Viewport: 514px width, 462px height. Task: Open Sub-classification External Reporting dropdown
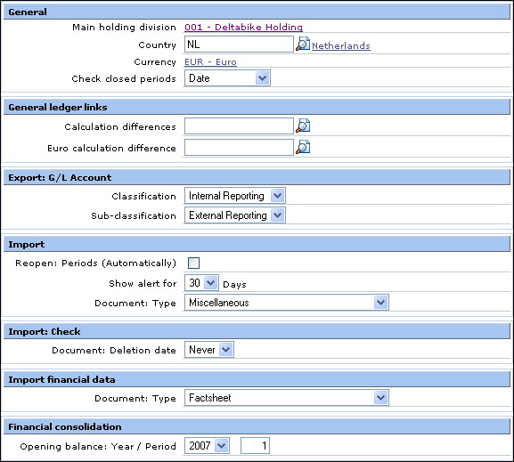pos(235,215)
